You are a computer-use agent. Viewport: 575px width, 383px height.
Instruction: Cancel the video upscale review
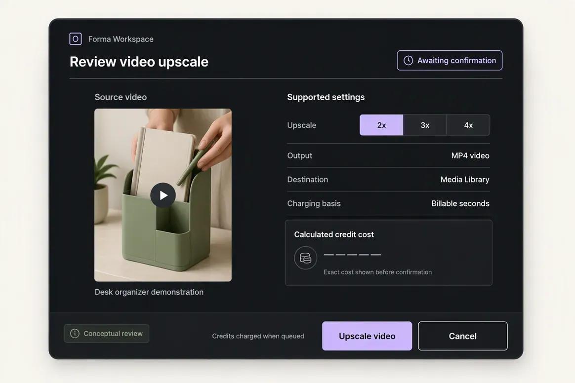463,336
